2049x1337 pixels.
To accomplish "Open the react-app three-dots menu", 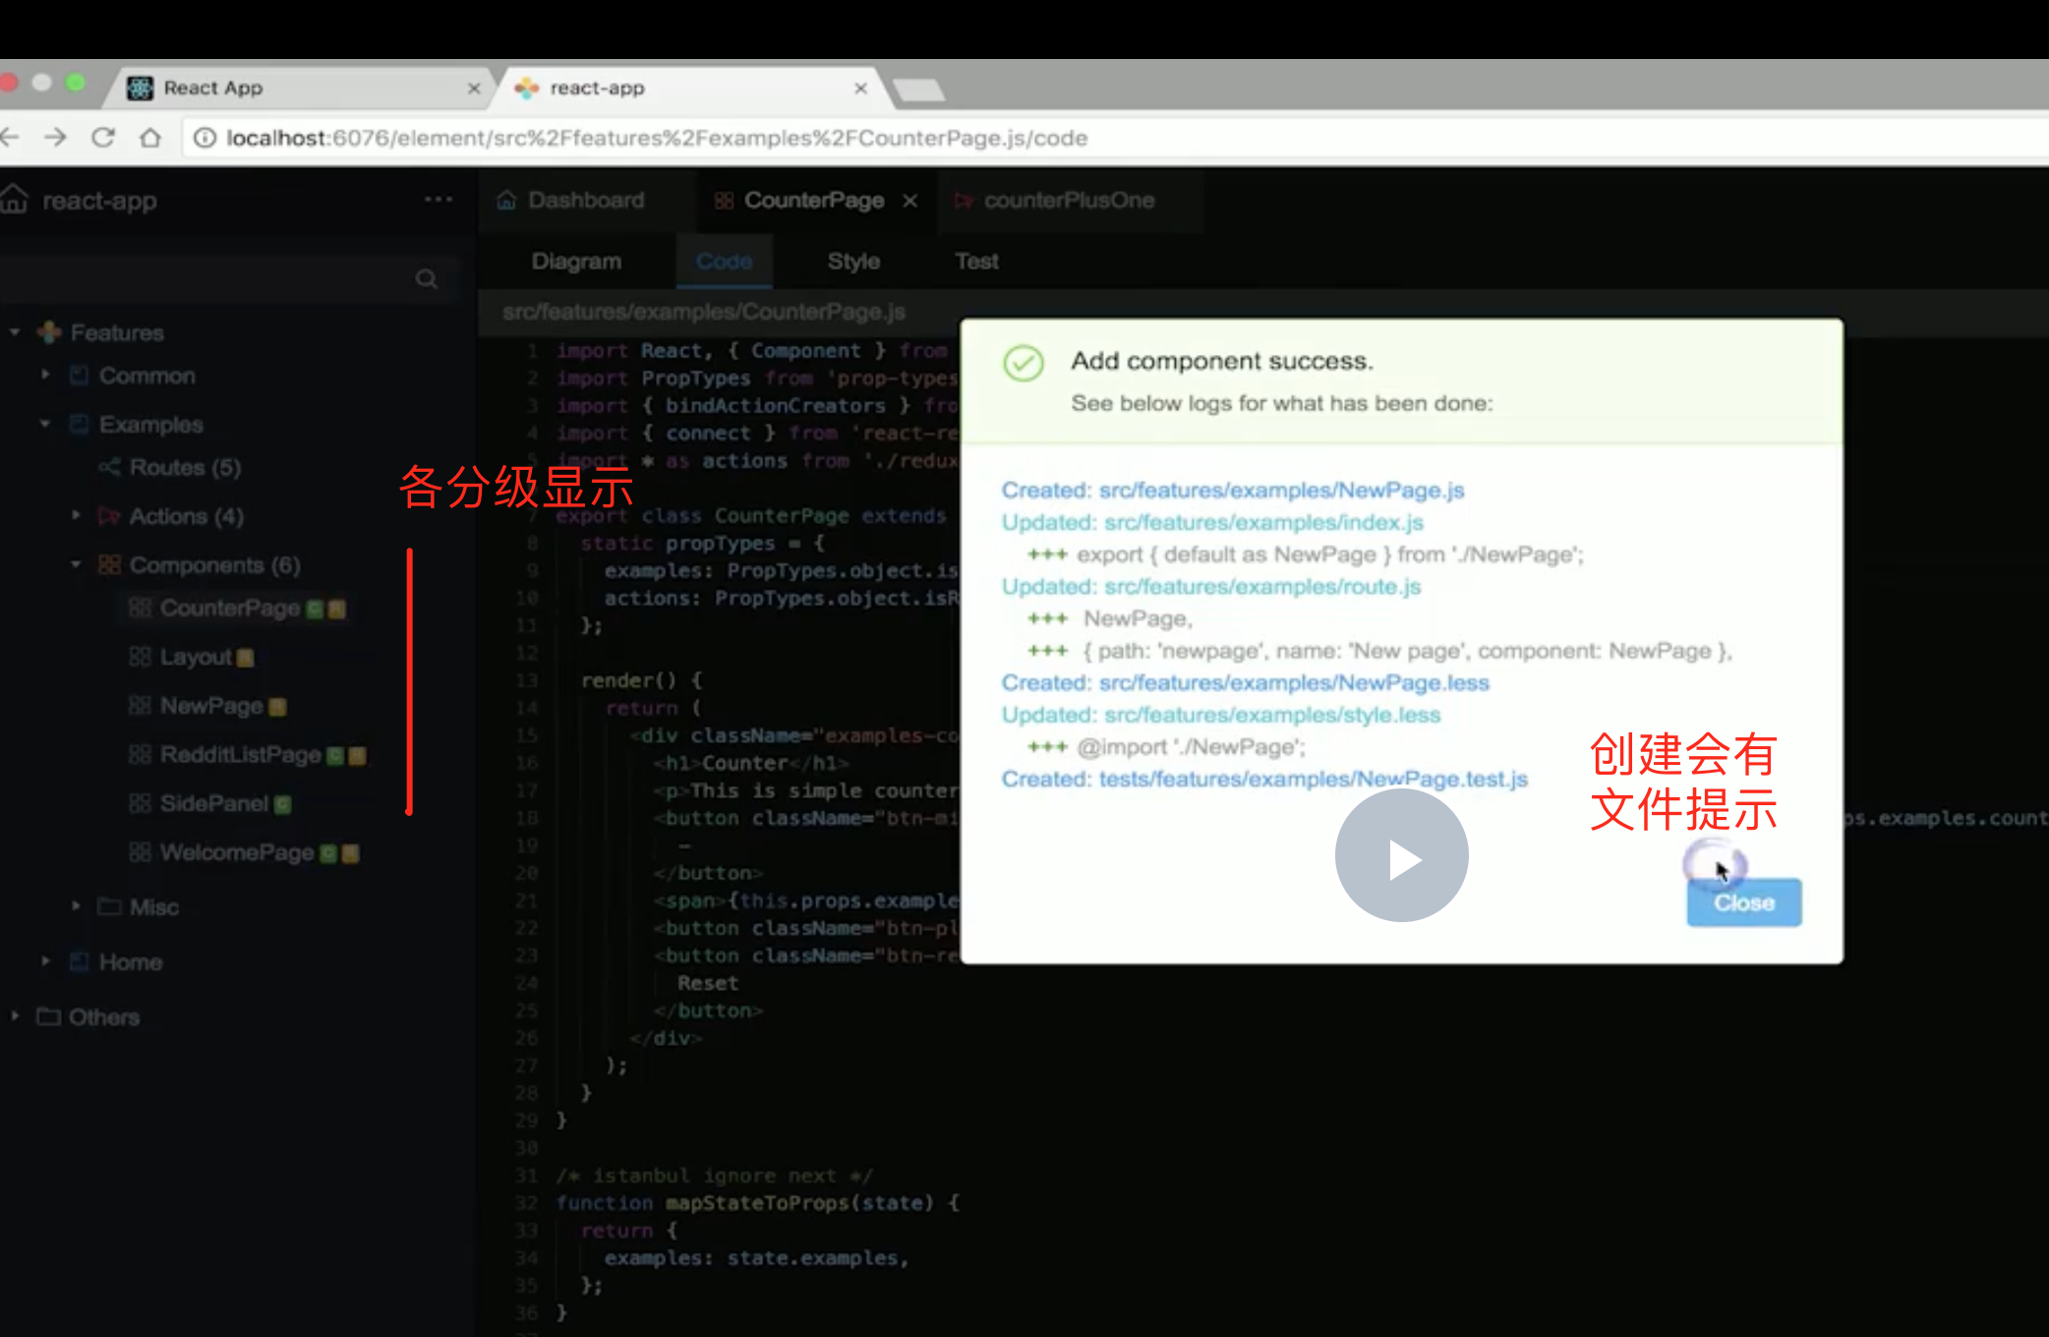I will [439, 200].
